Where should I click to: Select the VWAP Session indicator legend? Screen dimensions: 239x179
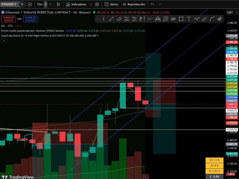point(32,31)
